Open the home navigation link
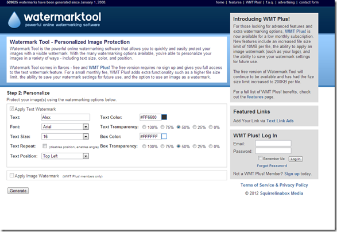This screenshot has height=232, width=337. pos(220,2)
